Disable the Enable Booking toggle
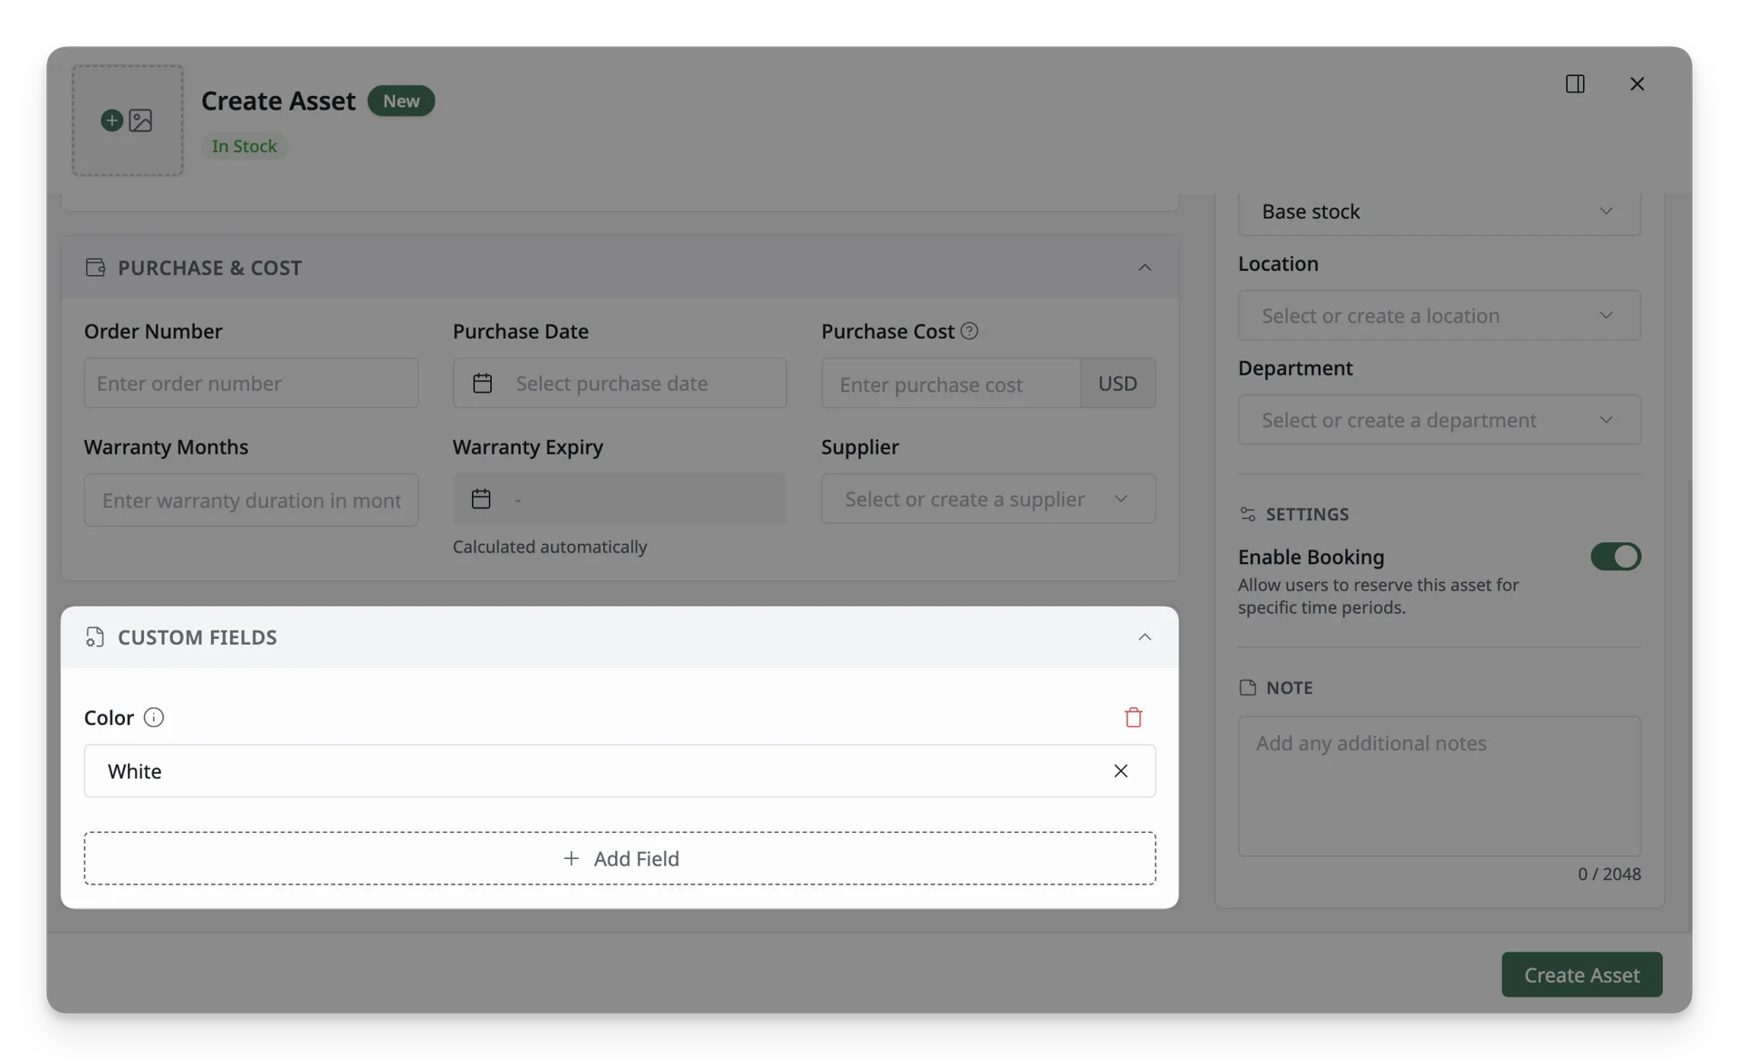The width and height of the screenshot is (1739, 1060). click(1616, 556)
